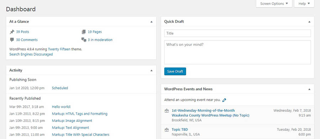Save the quick draft
The height and width of the screenshot is (139, 320).
[175, 71]
